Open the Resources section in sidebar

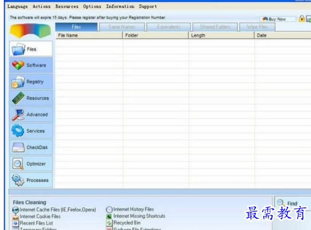[31, 98]
